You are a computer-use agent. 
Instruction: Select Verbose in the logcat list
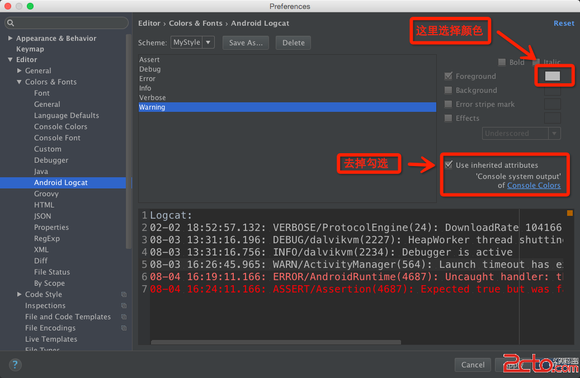(287, 98)
